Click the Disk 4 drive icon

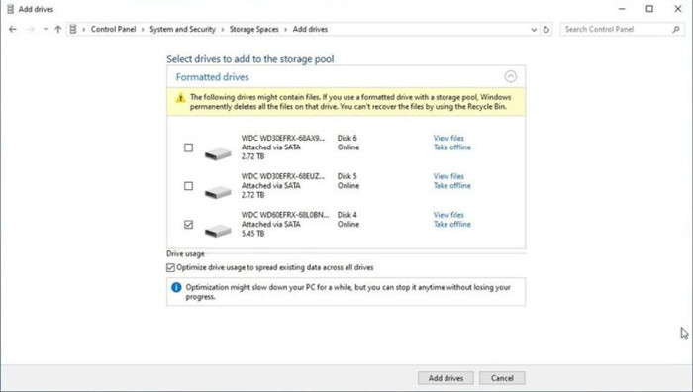(218, 231)
